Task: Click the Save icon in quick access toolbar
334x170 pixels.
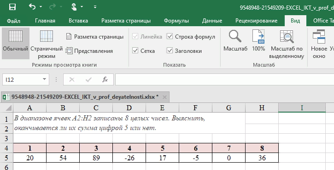Action: coord(12,7)
